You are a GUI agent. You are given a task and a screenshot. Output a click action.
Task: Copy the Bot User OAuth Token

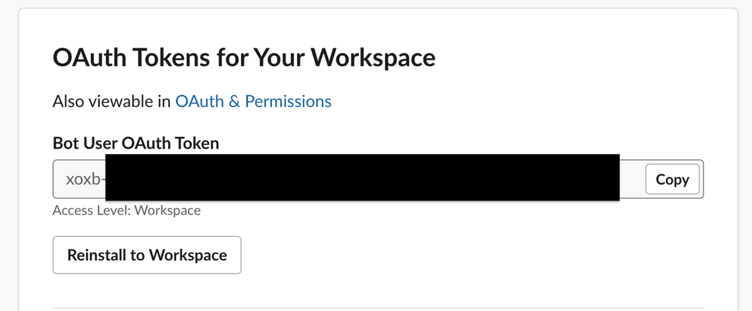click(x=672, y=179)
